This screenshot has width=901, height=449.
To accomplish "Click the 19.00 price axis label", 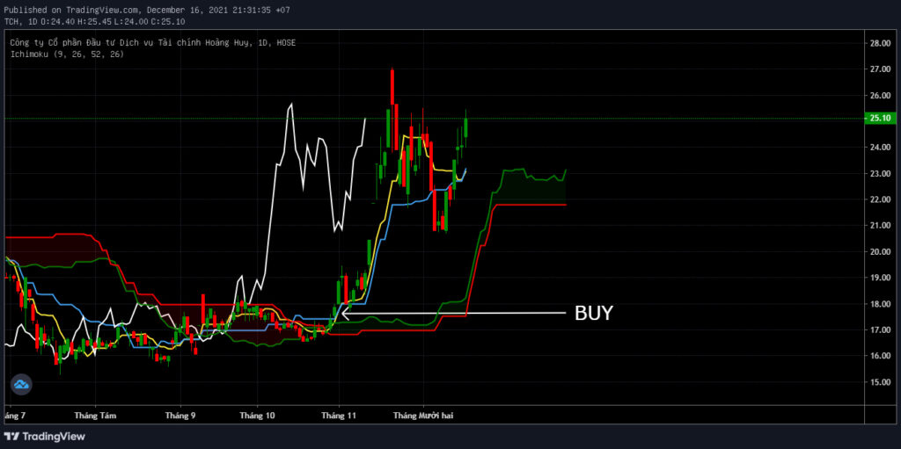I will [x=880, y=278].
